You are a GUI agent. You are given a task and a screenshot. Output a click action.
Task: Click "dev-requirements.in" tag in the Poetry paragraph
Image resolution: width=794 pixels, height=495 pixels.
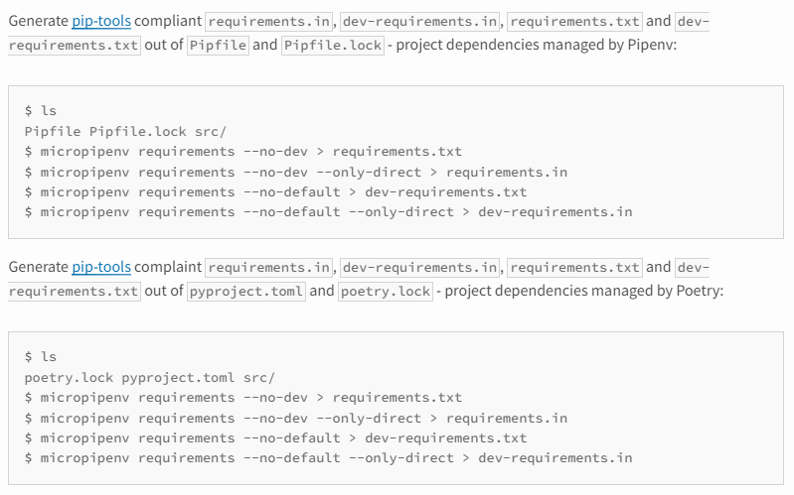(x=420, y=268)
